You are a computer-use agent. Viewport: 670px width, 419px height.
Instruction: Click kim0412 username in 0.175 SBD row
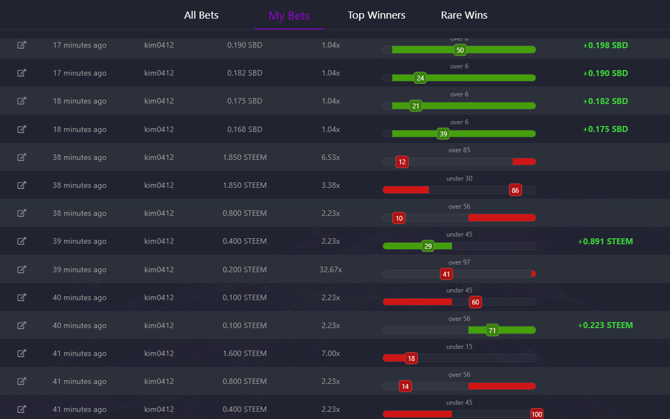click(x=159, y=101)
